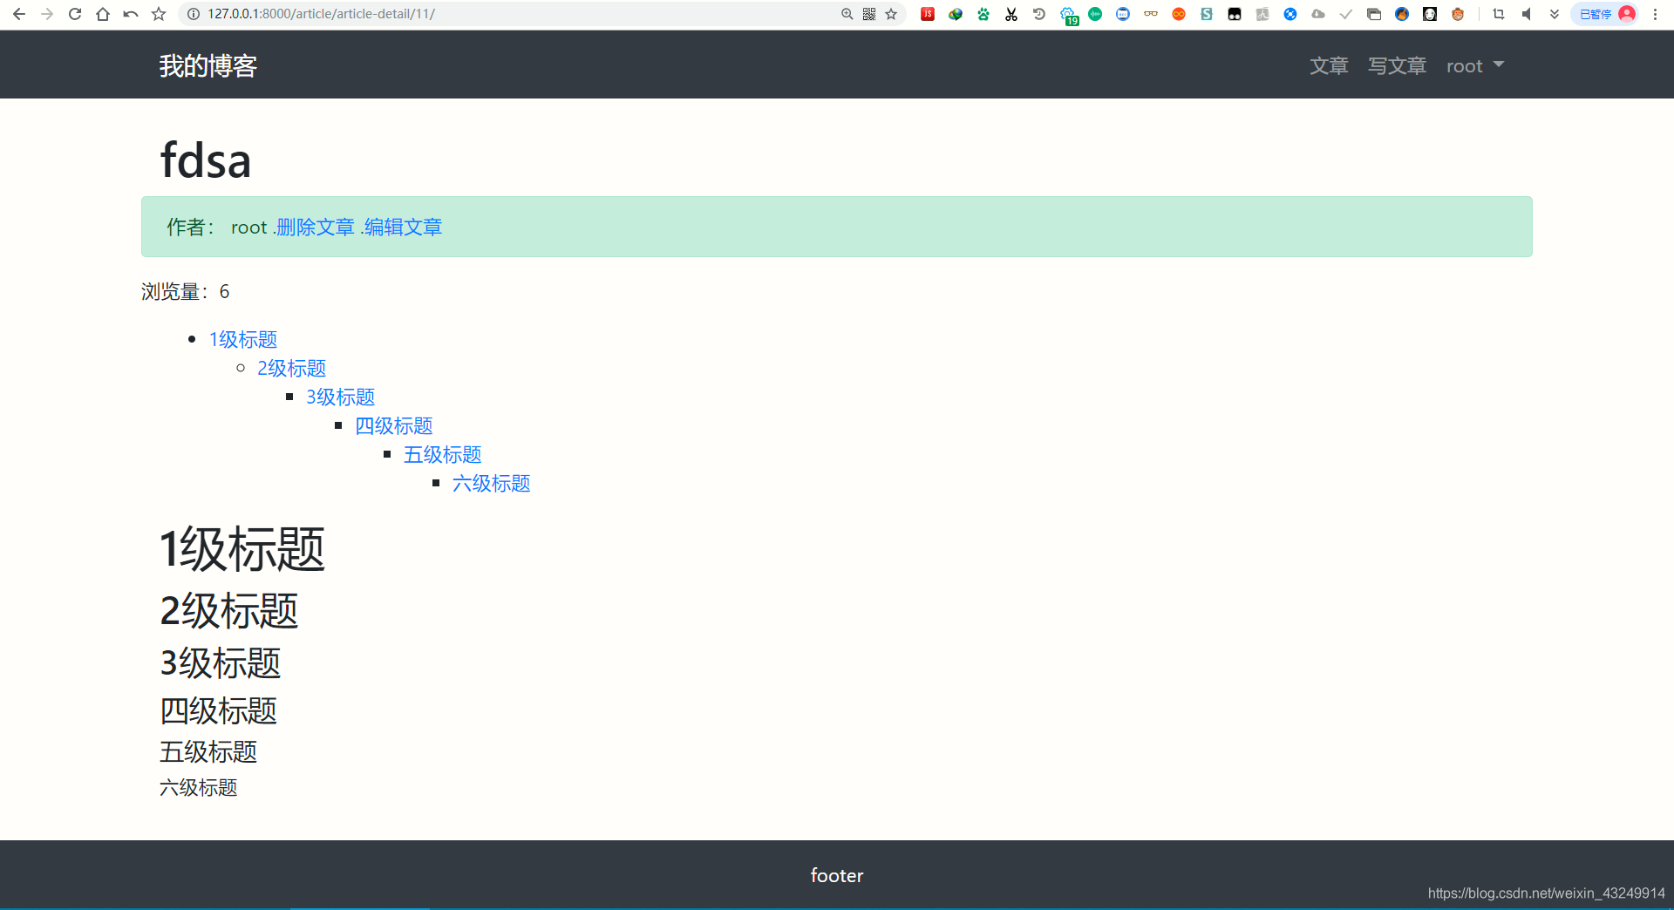Jump to 3级标题 in table of contents
This screenshot has width=1674, height=910.
341,397
